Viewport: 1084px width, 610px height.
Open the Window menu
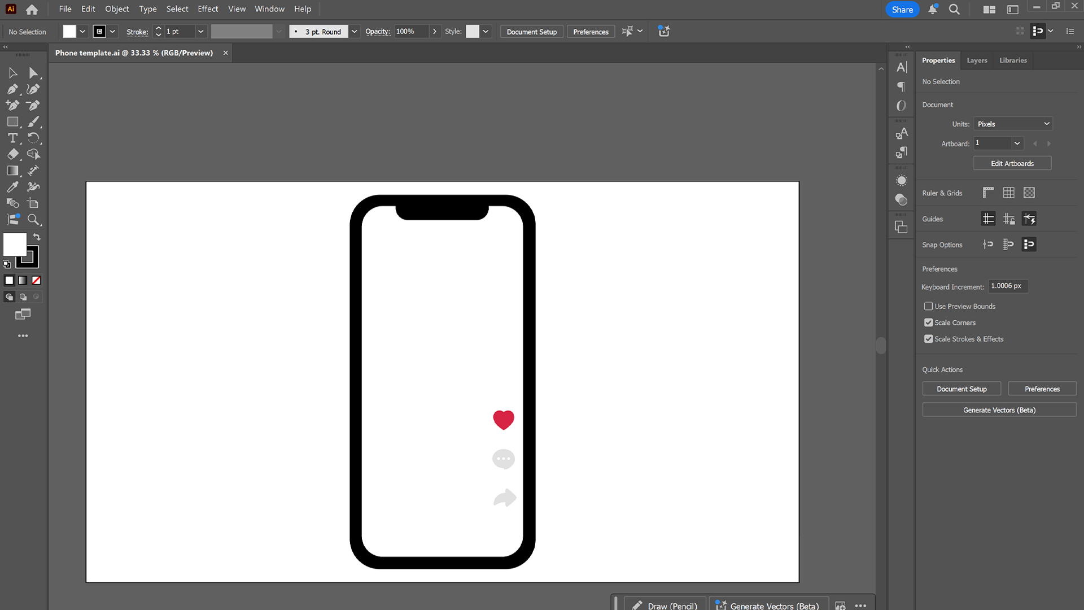269,9
